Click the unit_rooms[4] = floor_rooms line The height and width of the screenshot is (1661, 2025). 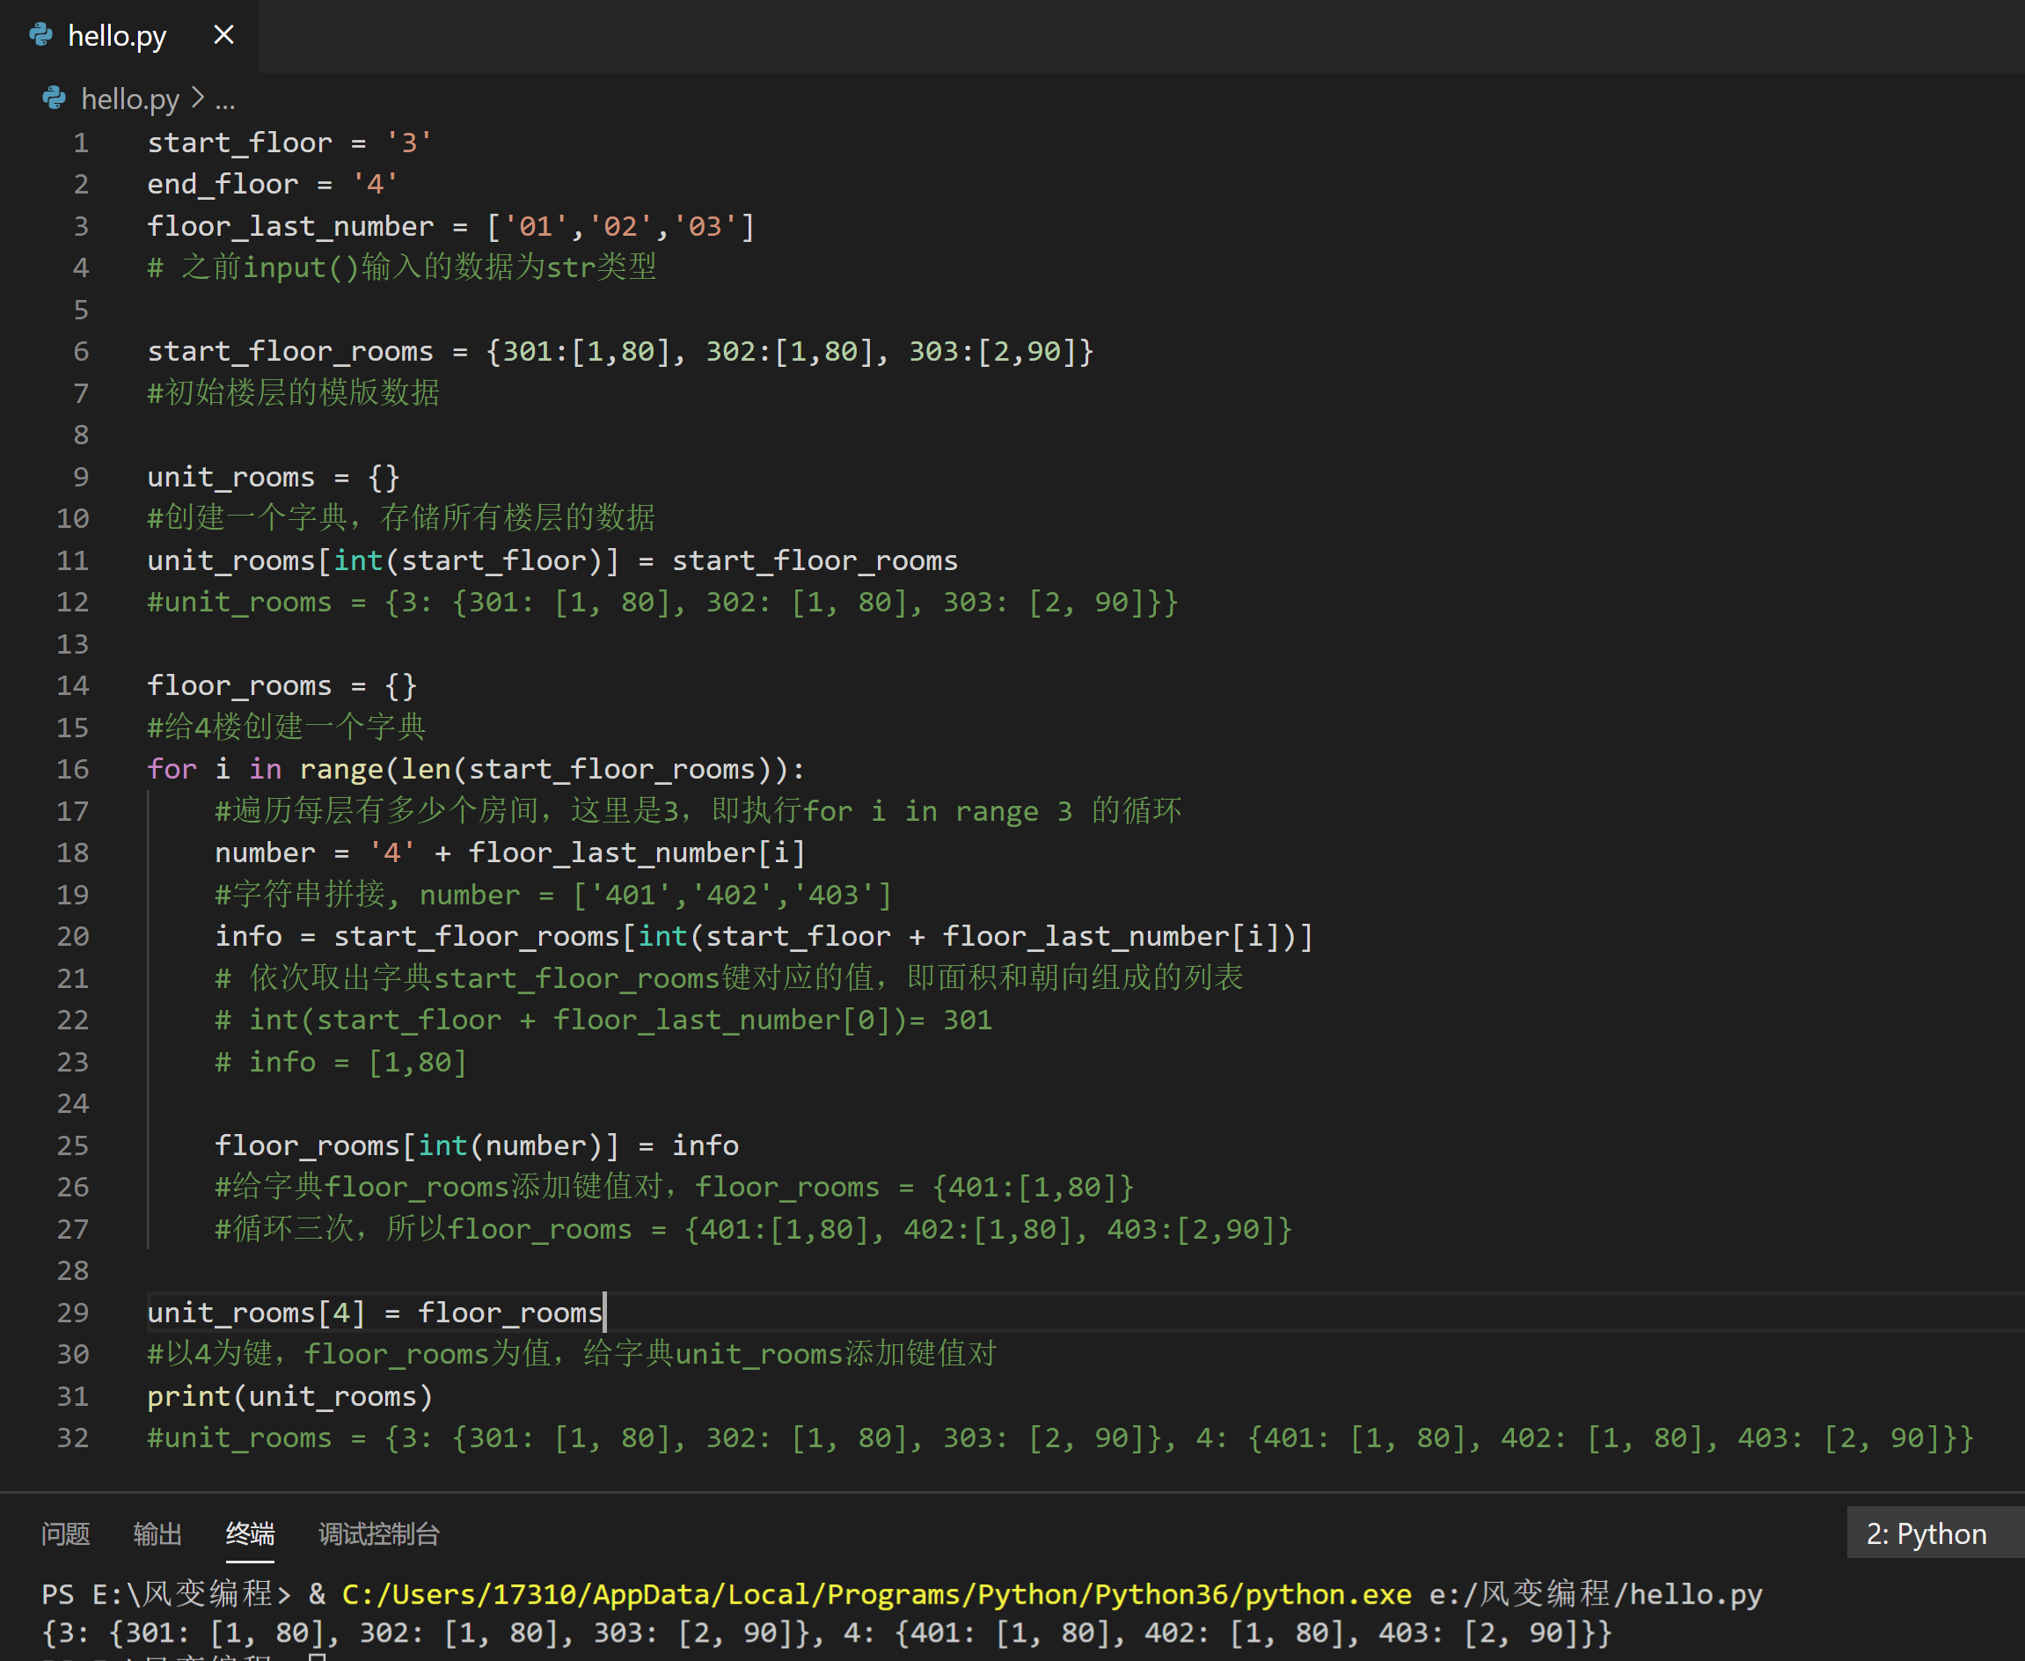[x=375, y=1312]
